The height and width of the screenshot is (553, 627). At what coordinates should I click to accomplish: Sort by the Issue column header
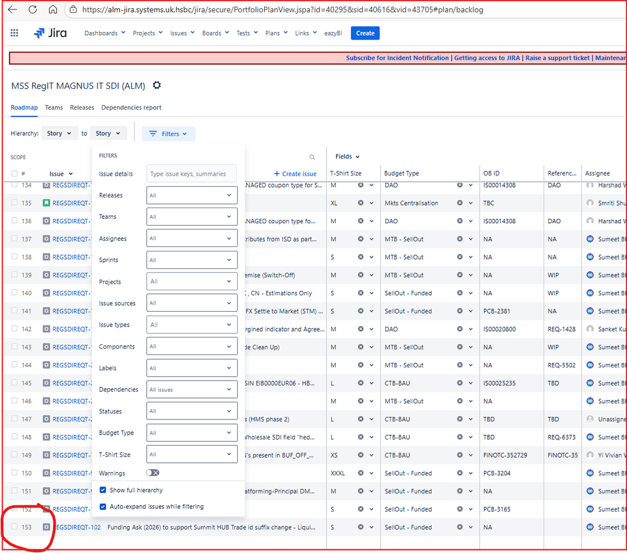coord(61,174)
